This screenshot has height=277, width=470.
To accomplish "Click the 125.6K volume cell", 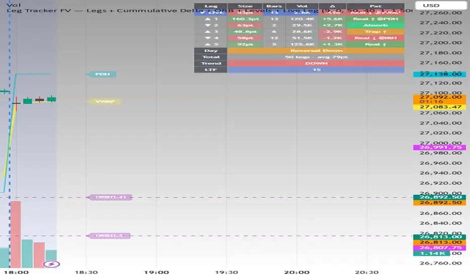I will tap(302, 44).
